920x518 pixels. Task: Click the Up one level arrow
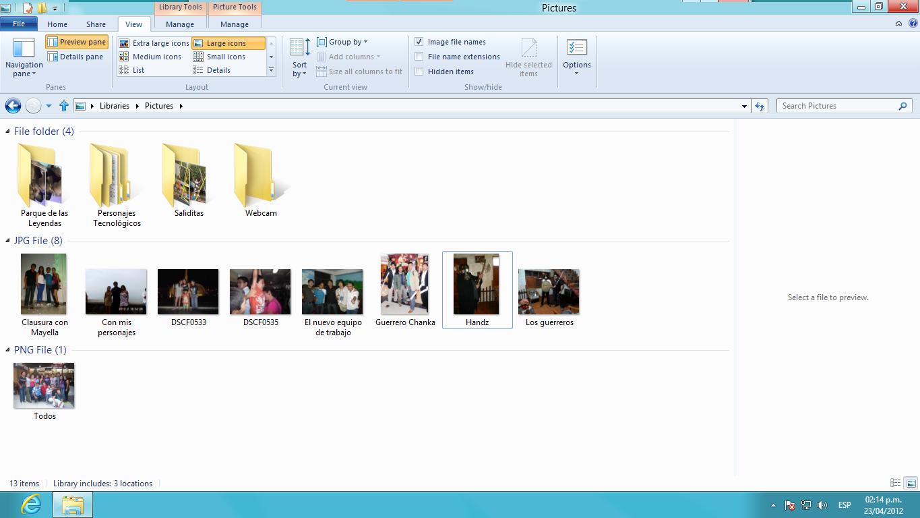(x=64, y=106)
